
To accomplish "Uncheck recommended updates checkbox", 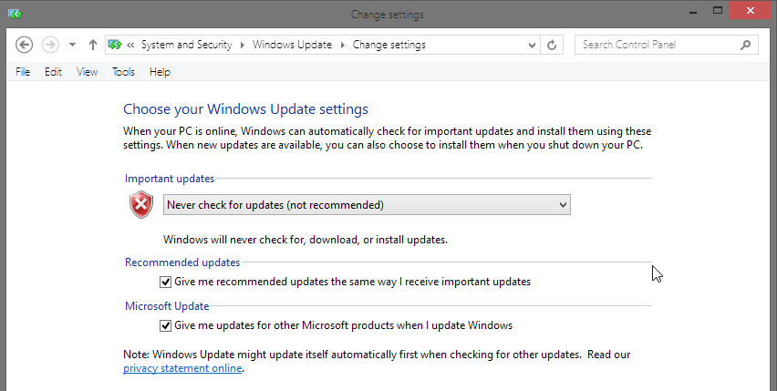I will tap(166, 283).
